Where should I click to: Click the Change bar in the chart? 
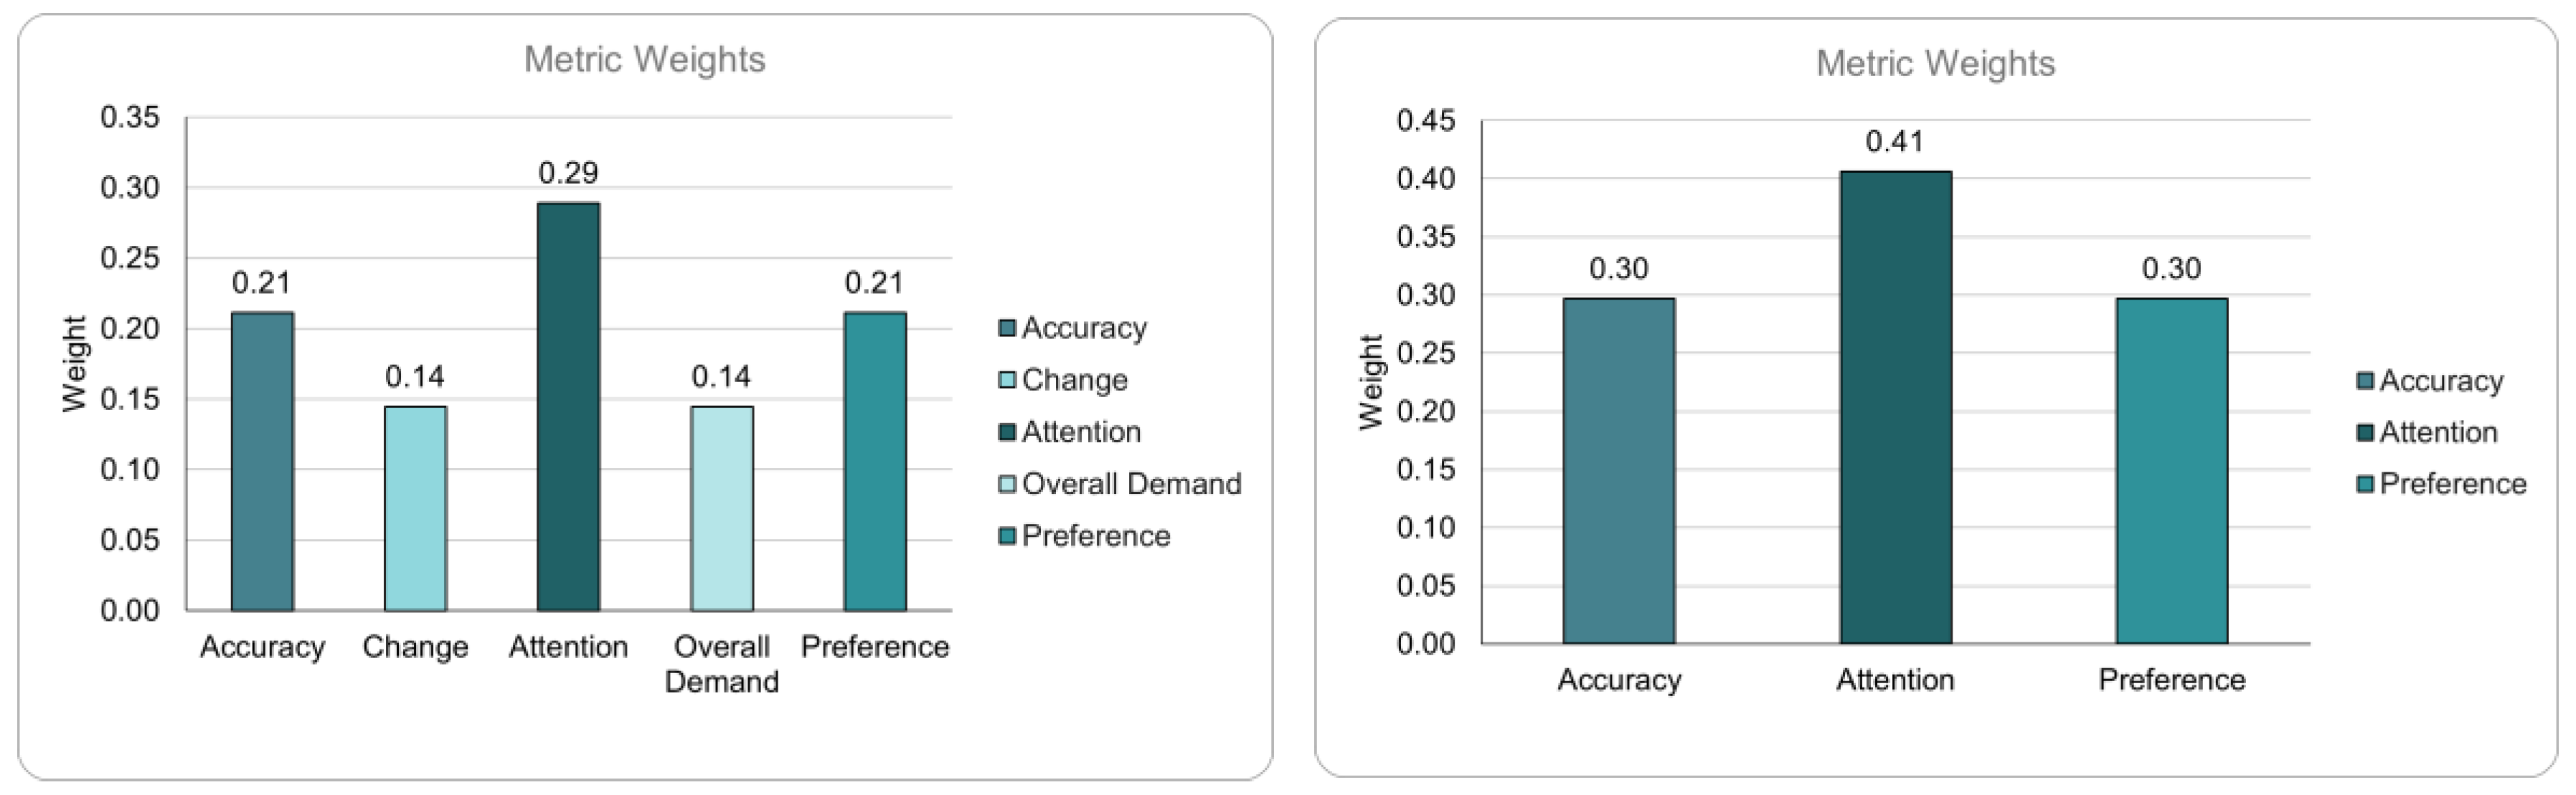(415, 508)
